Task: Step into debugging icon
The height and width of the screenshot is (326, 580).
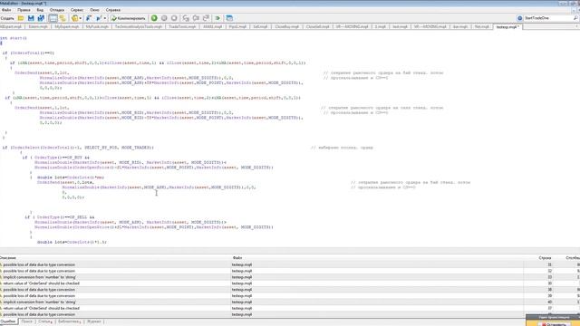Action: coord(186,18)
